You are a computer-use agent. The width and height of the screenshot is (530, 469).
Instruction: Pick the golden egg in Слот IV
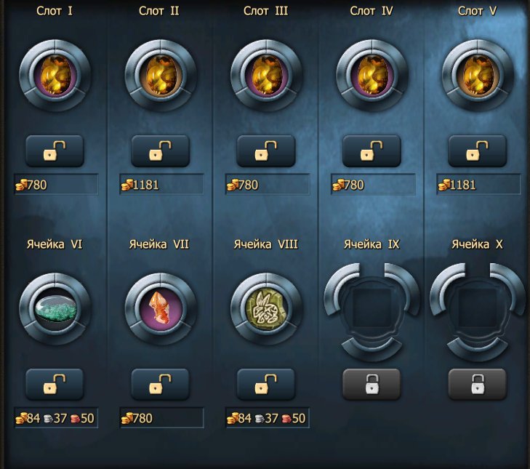coord(372,75)
